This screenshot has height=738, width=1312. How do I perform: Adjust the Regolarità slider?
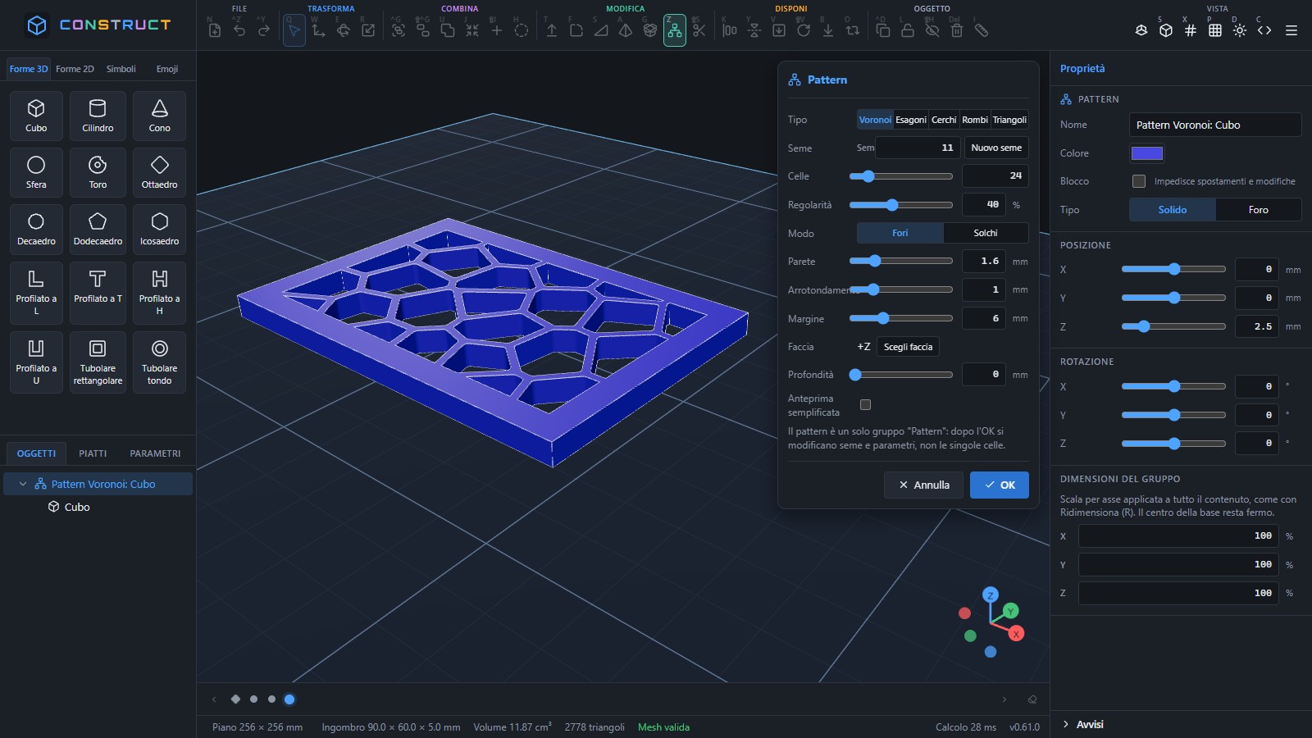900,205
